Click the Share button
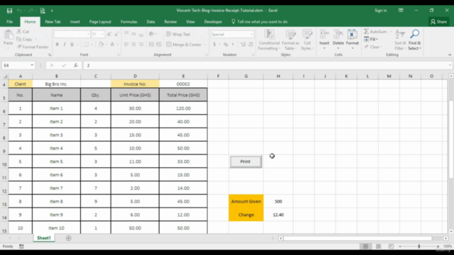Viewport: 454px width, 255px height. [438, 22]
